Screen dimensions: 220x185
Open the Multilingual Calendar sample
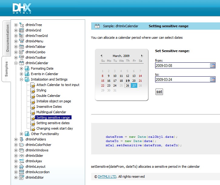tap(51, 112)
